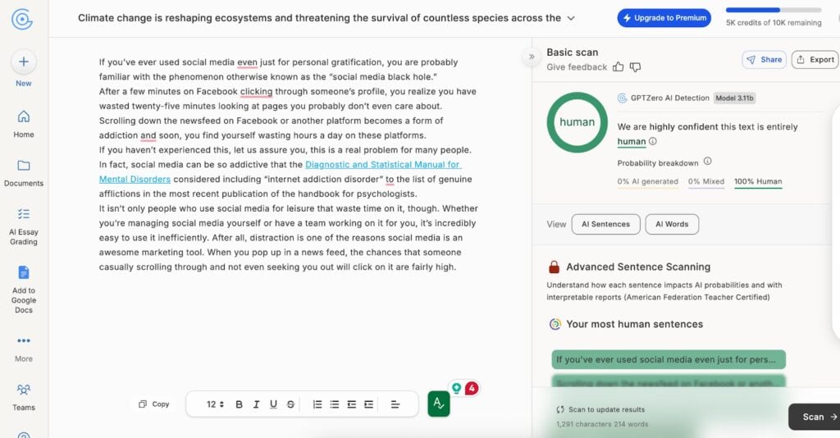
Task: Click the green spell check icon
Action: [439, 404]
